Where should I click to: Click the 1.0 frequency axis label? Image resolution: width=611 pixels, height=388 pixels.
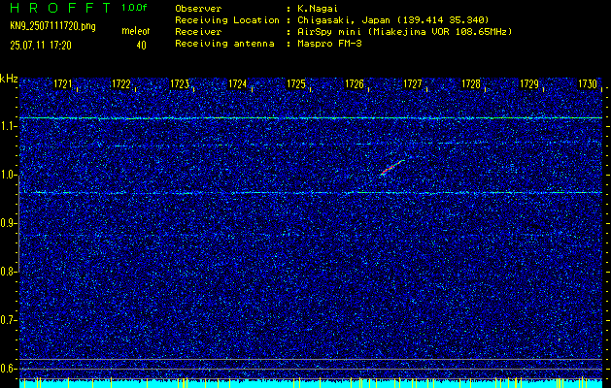[x=7, y=176]
